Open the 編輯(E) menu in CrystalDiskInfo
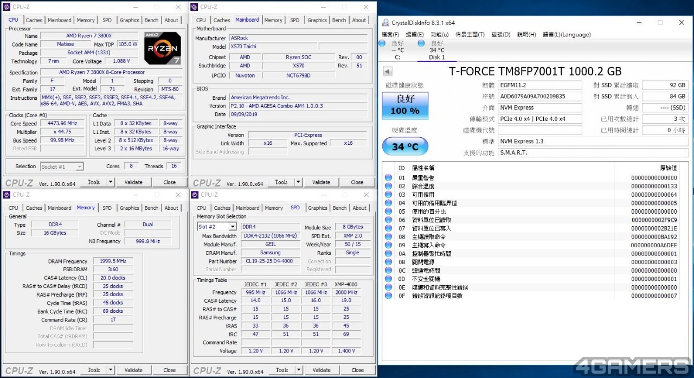This screenshot has width=694, height=378. click(x=415, y=35)
